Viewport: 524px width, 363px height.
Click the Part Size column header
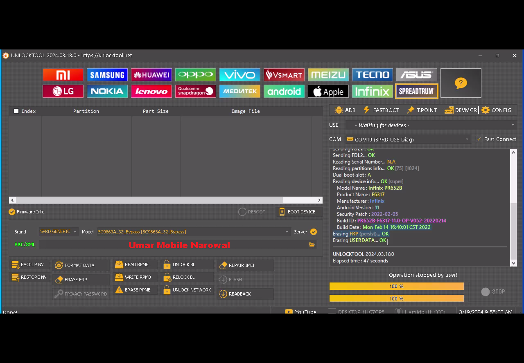[x=156, y=111]
